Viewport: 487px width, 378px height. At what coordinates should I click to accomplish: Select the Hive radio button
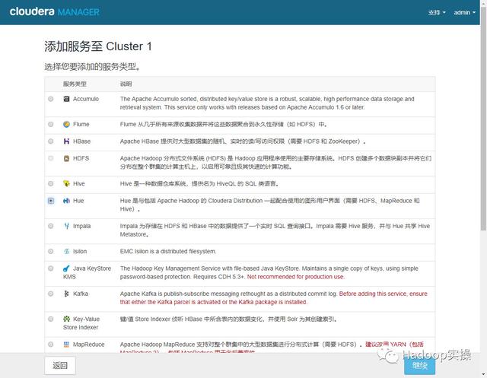pyautogui.click(x=51, y=184)
